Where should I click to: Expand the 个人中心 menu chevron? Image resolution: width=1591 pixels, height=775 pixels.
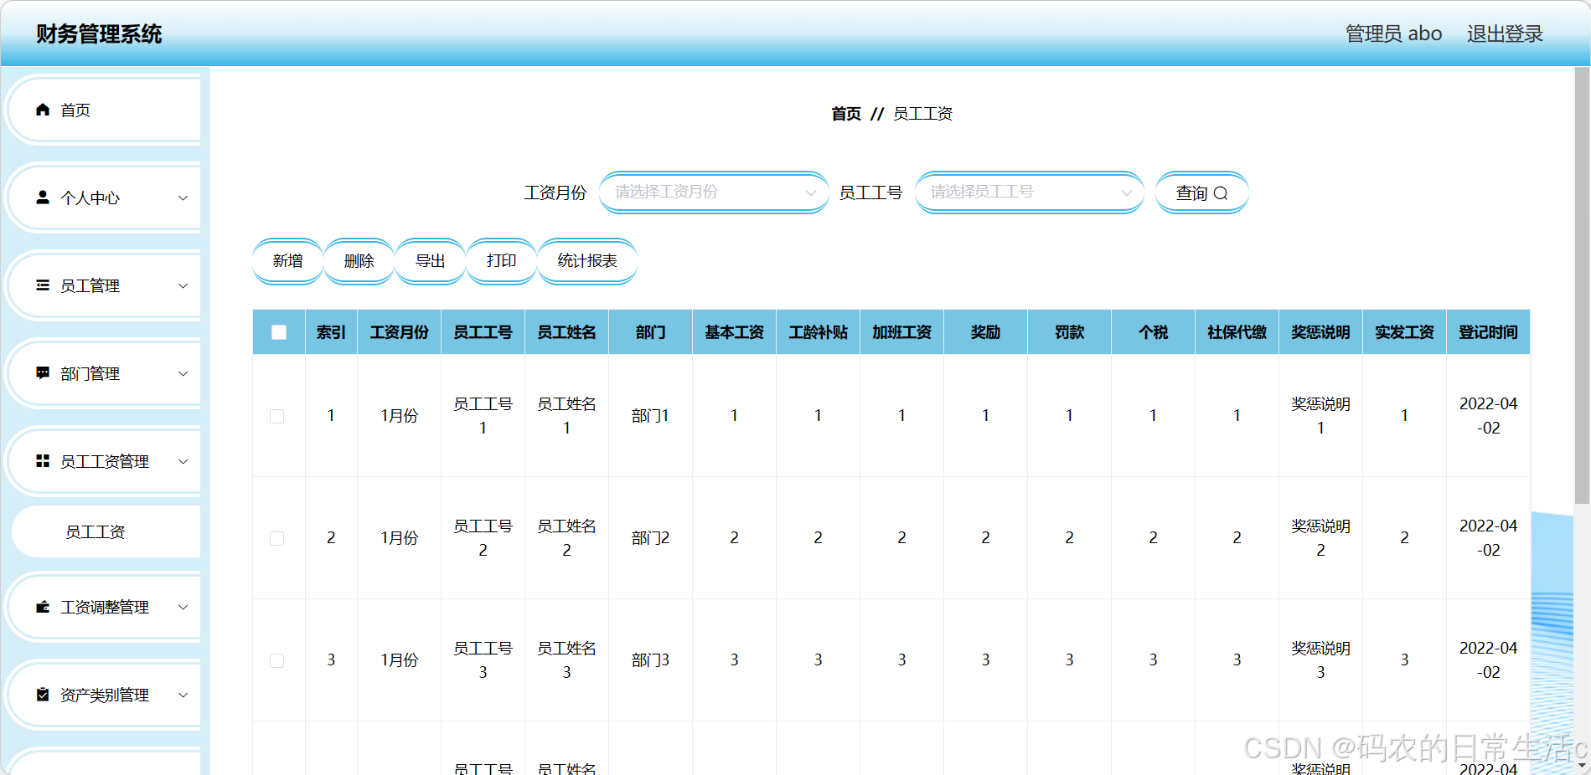pyautogui.click(x=183, y=198)
